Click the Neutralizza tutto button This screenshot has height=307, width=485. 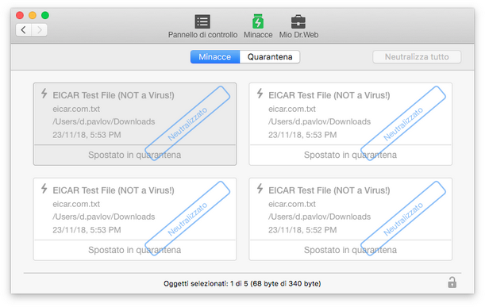(x=417, y=57)
